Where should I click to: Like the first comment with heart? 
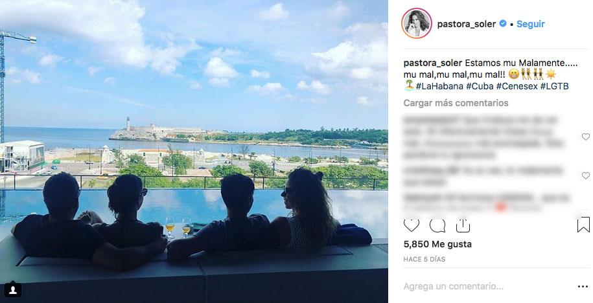[x=585, y=137]
